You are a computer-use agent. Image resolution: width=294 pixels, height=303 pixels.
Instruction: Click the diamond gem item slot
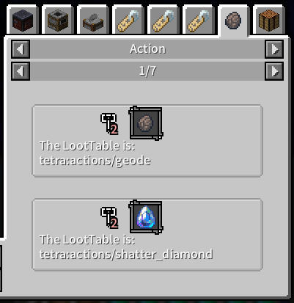point(146,217)
